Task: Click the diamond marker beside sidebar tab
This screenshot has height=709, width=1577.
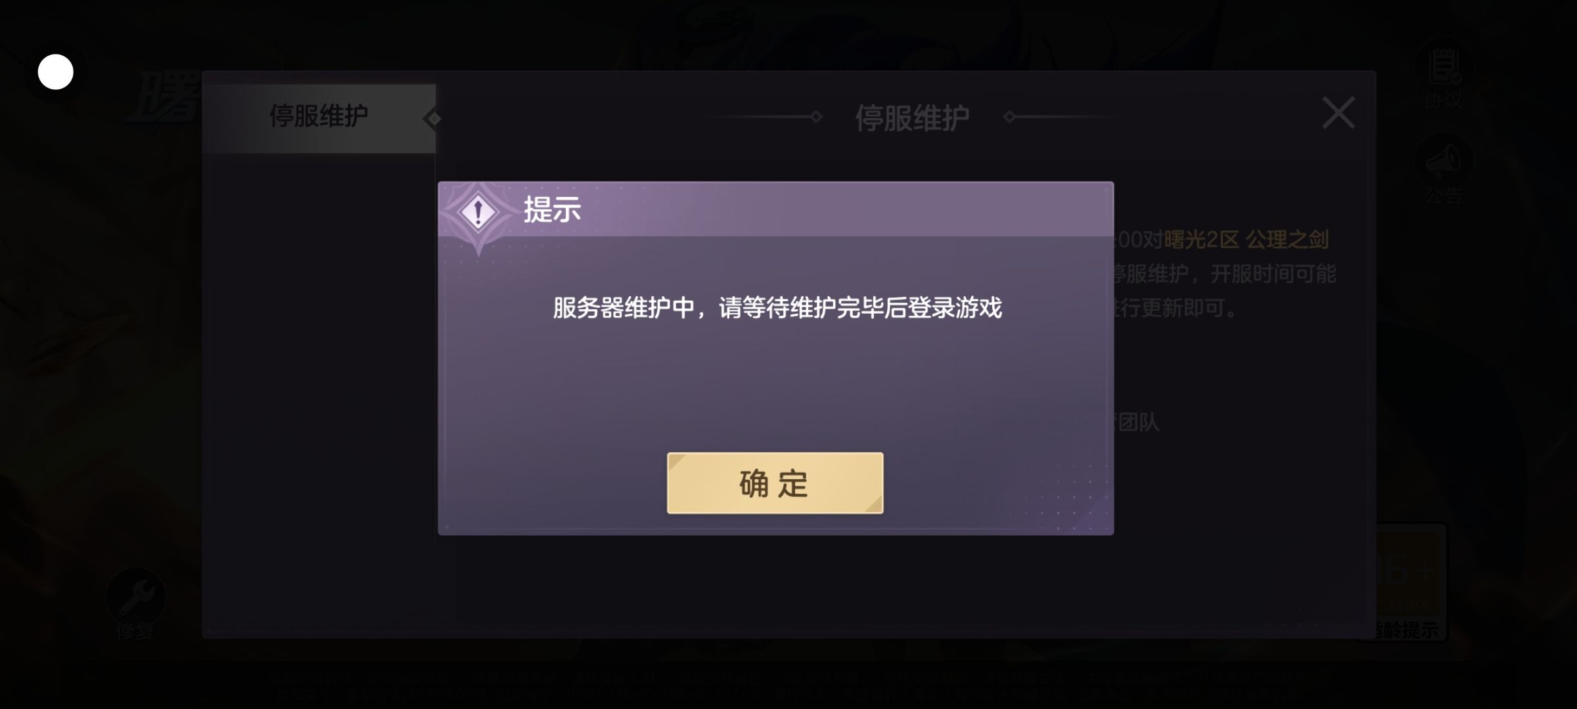Action: 432,119
